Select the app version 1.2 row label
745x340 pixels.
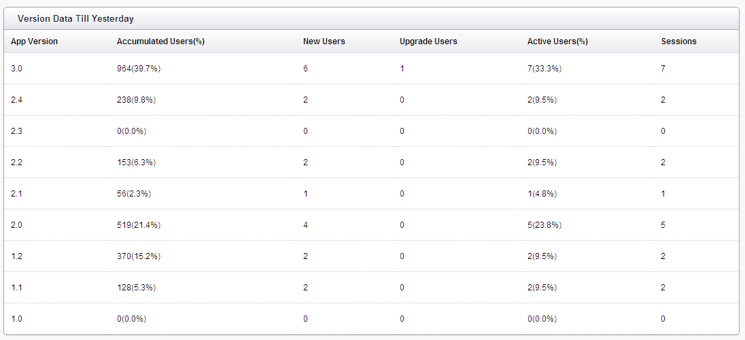point(16,256)
